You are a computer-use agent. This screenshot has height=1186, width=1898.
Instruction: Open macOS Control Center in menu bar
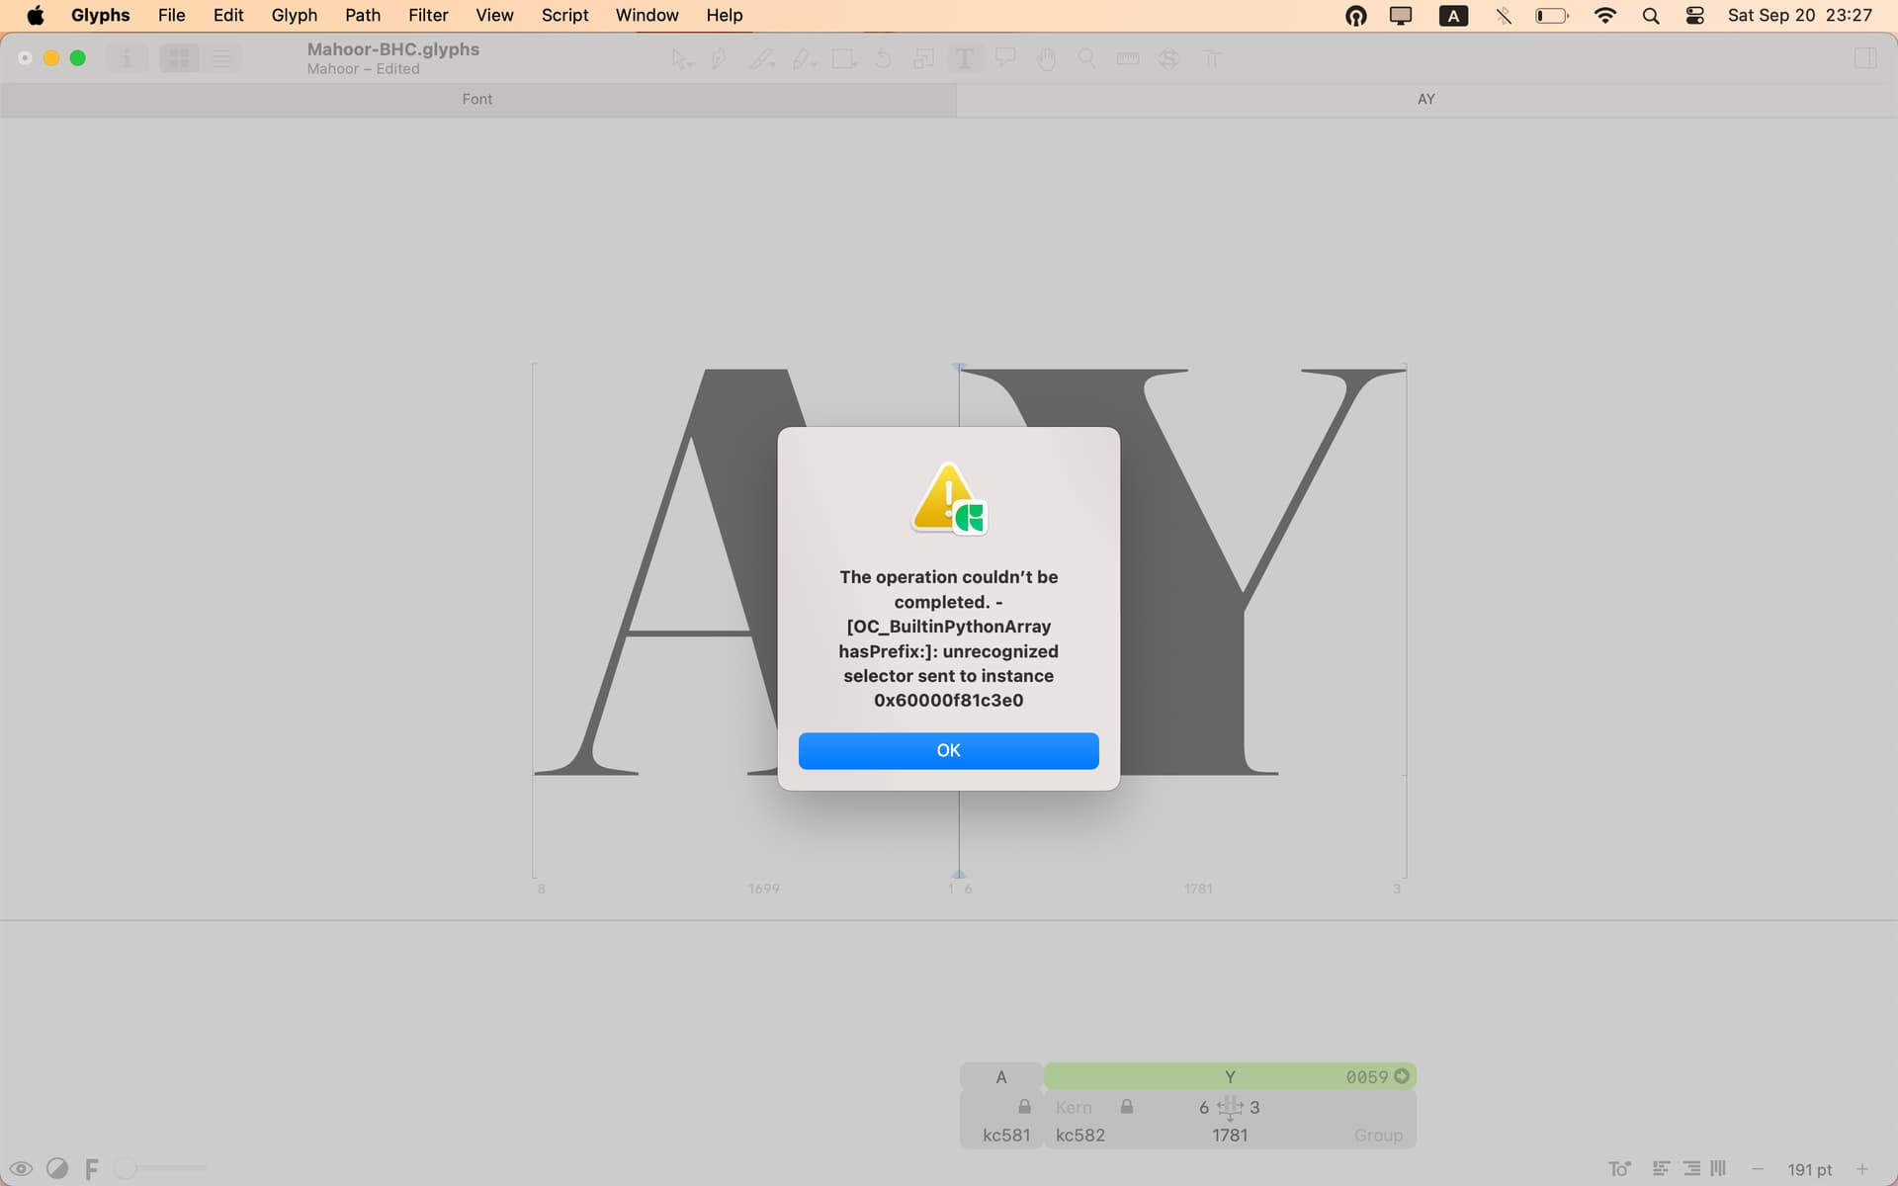coord(1694,15)
